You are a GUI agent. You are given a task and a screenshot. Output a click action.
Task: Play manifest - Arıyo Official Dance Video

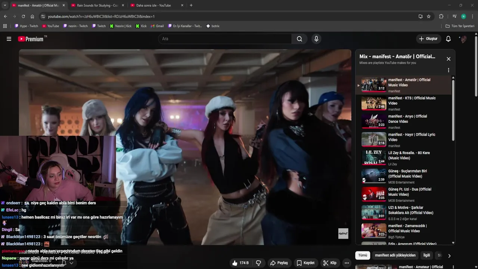tap(403, 122)
